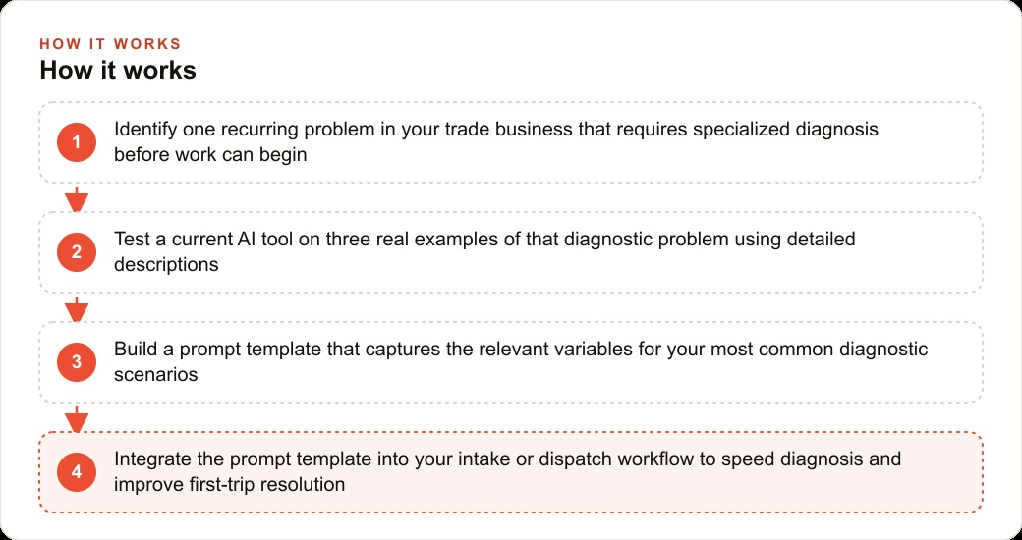
Task: Select the 'Build a prompt template' step text
Action: [521, 362]
